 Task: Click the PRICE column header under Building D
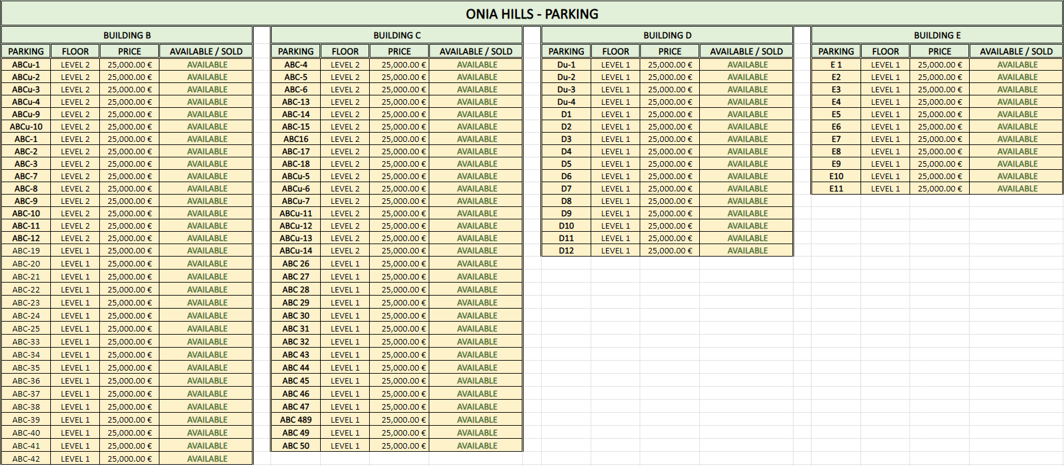click(x=670, y=51)
